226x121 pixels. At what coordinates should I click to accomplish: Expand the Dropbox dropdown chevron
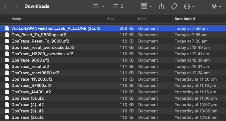220,6
